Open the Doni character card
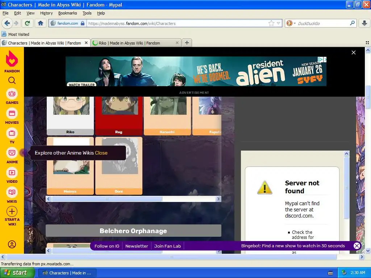Image resolution: width=371 pixels, height=278 pixels. point(119,166)
